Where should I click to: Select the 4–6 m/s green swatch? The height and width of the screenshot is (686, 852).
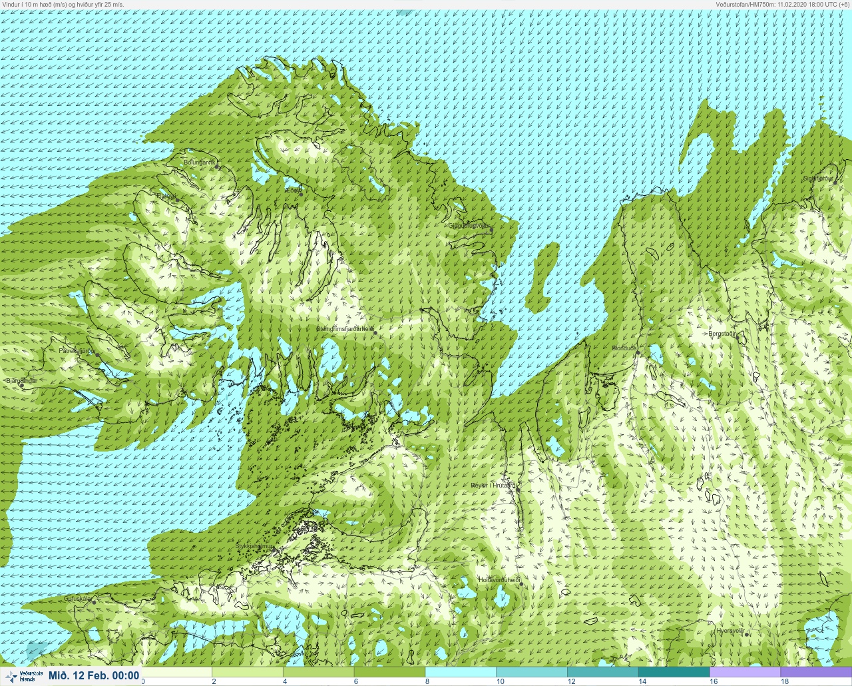(319, 672)
